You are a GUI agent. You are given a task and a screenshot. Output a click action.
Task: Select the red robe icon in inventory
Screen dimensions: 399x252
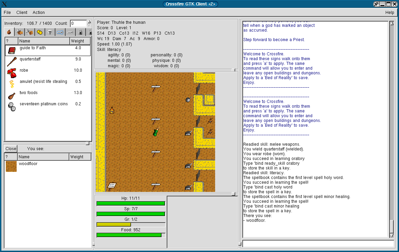point(12,73)
